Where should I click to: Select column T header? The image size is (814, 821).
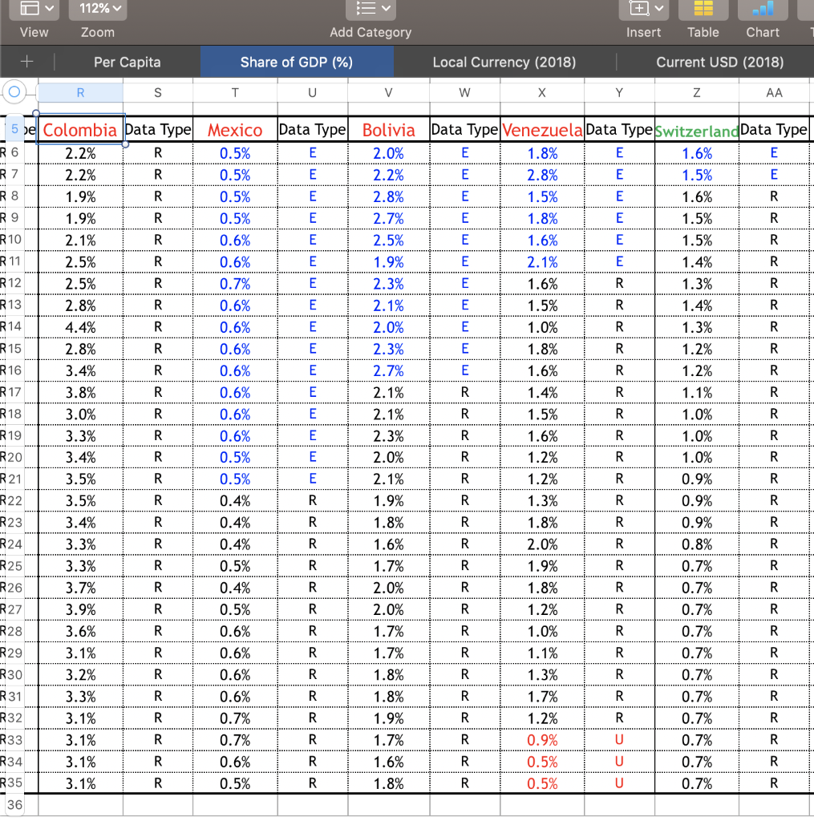235,92
